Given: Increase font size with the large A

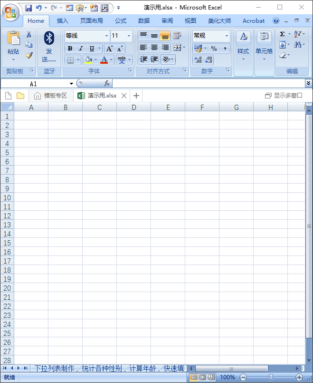Looking at the screenshot, I should click(x=109, y=49).
